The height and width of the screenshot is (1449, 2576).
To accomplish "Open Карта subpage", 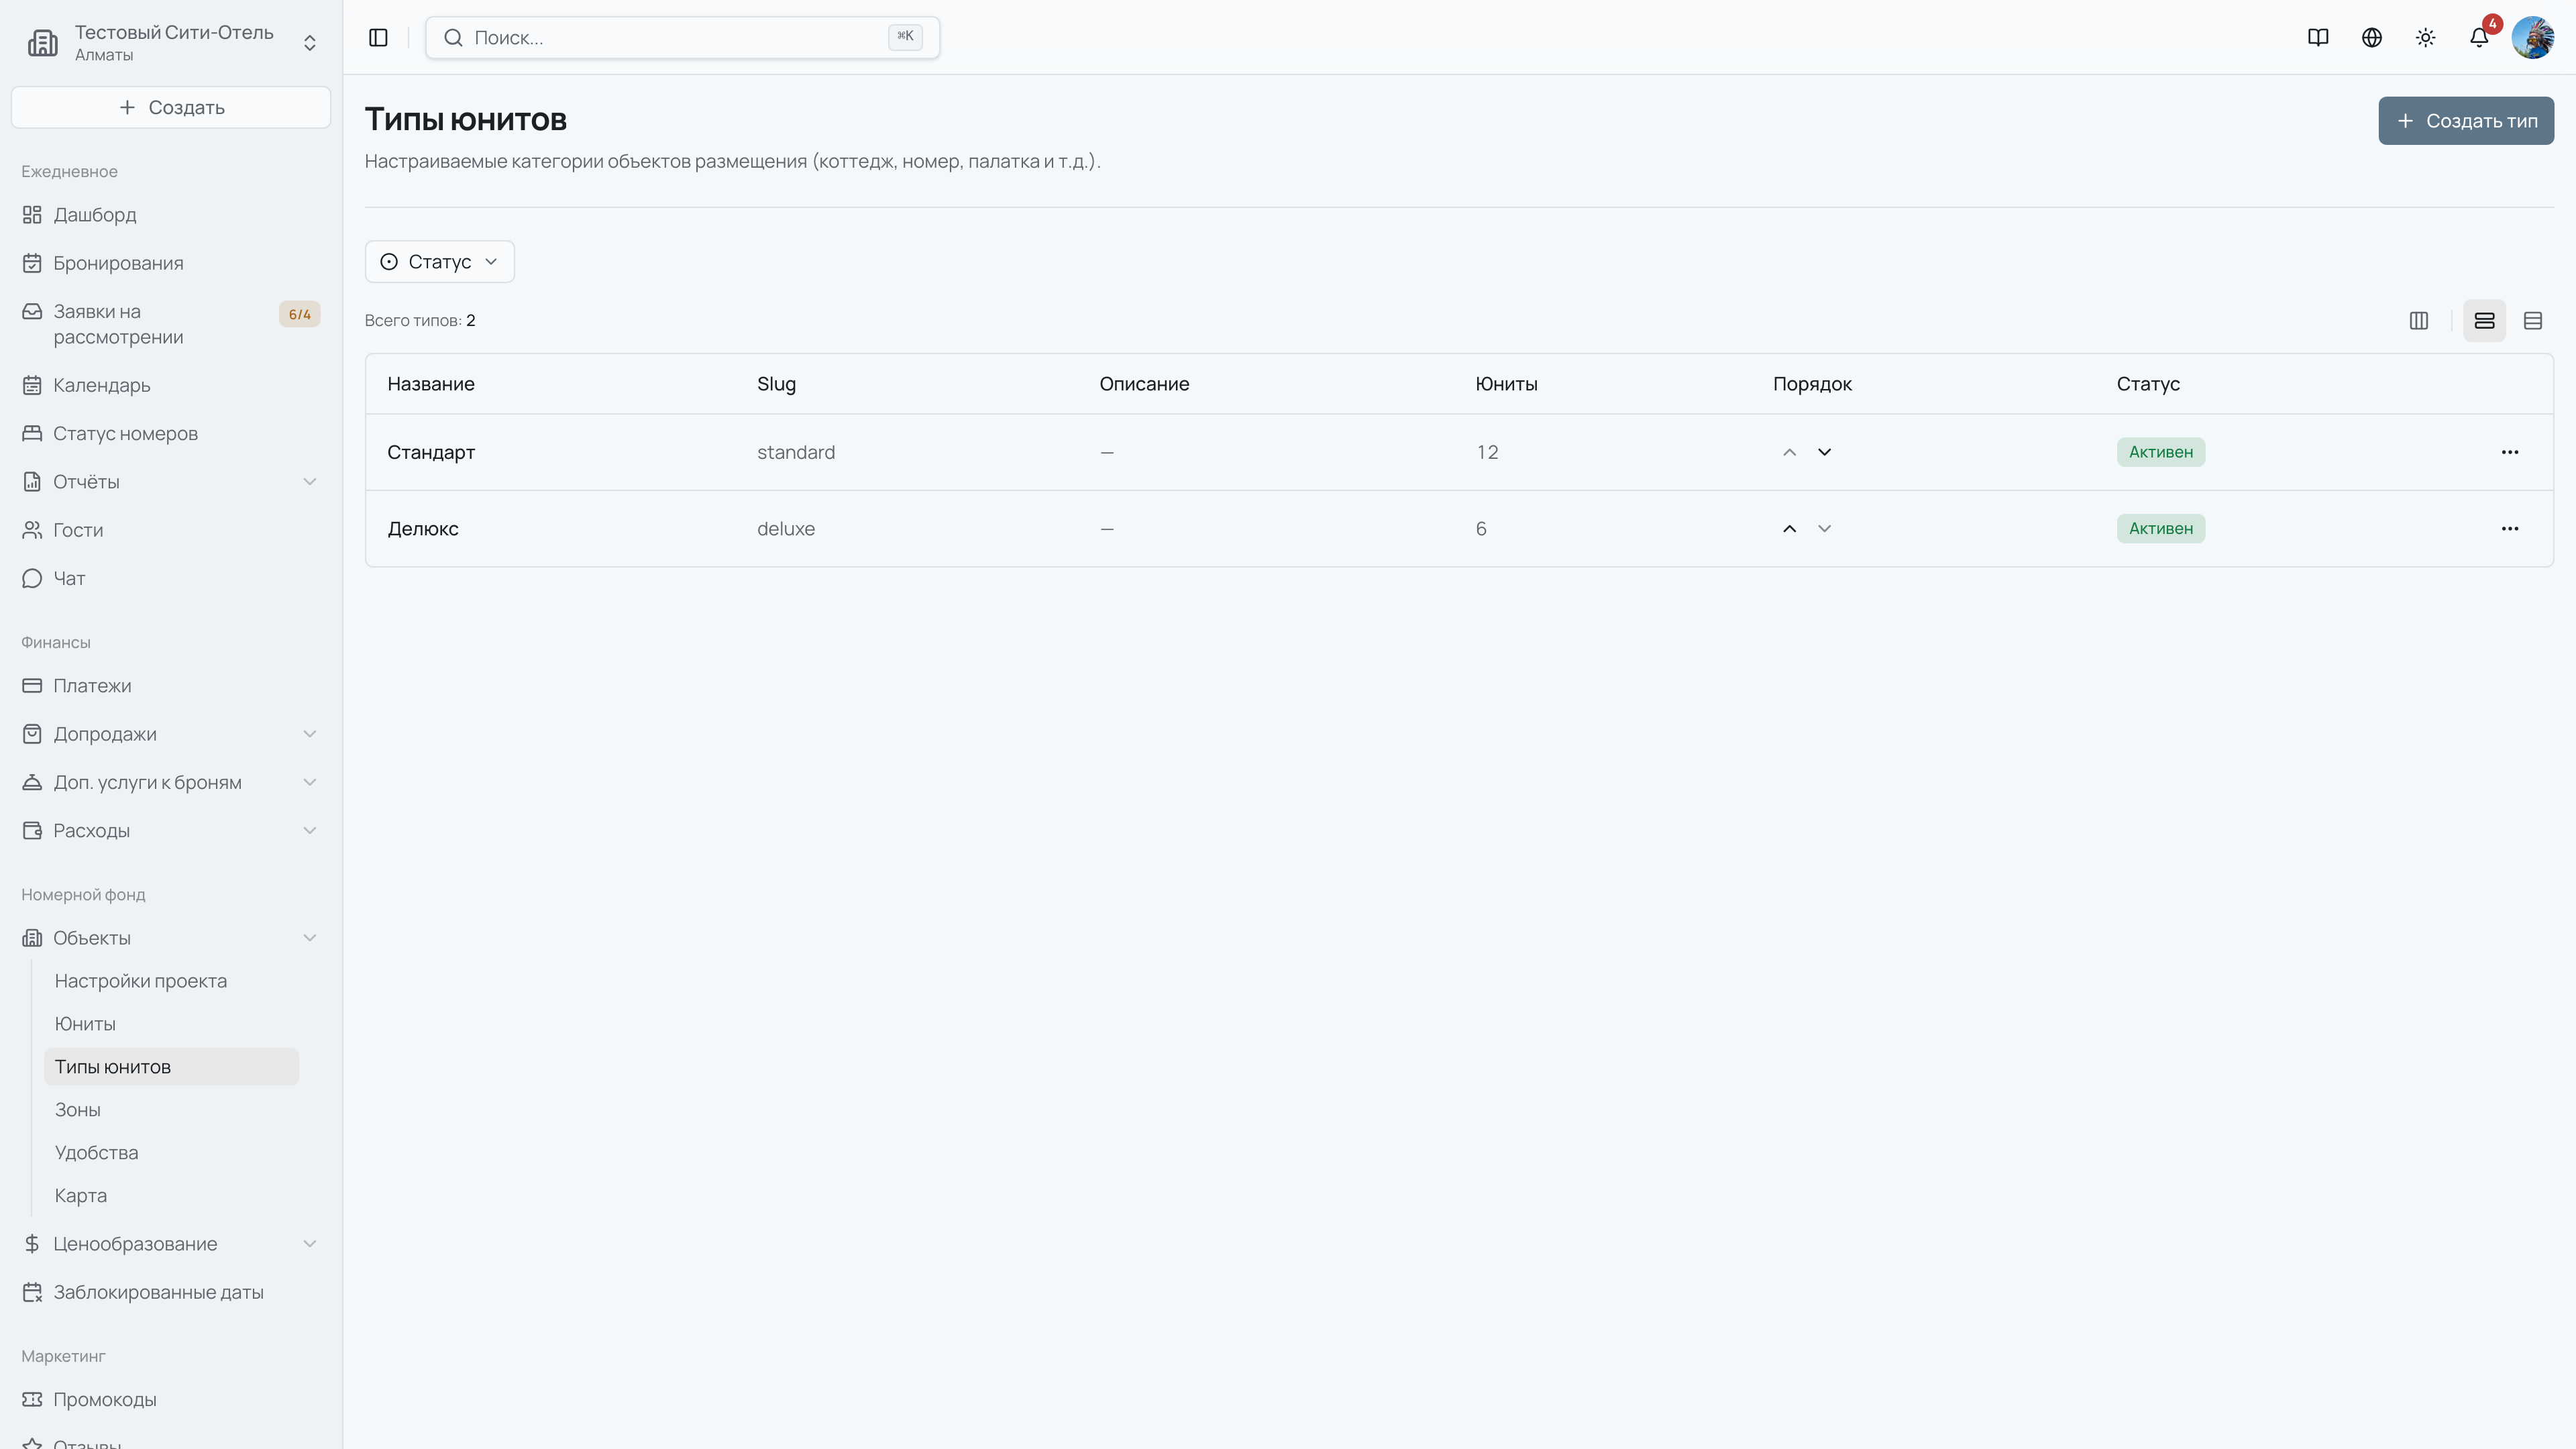I will coord(171,1196).
